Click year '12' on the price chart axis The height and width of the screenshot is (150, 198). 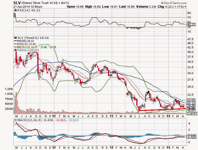pos(54,116)
